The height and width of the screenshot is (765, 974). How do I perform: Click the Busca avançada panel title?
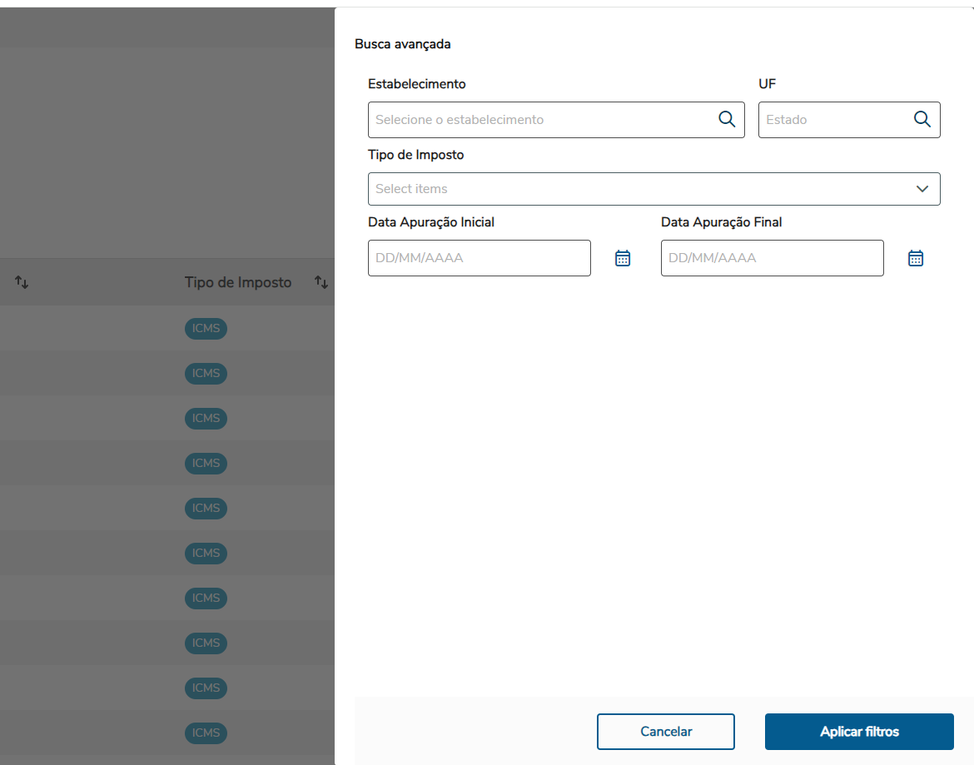click(x=403, y=44)
